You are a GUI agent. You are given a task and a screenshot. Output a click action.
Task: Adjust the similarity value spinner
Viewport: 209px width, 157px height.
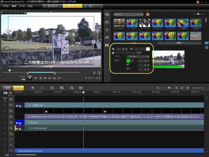(x=145, y=61)
